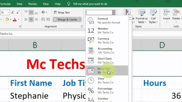Screen dimensions: 182x102
Task: Choose the Long Date format
Action: (107, 71)
